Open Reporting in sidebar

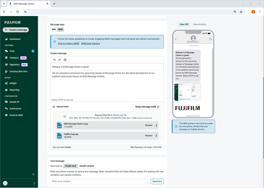coord(14,90)
